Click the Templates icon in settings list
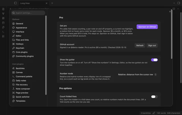 point(13,101)
